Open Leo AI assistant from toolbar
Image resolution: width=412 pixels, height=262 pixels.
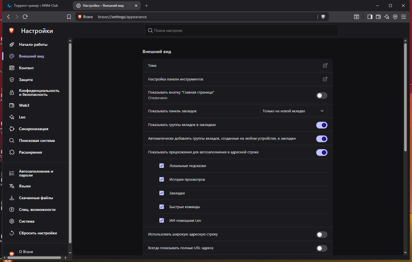(387, 17)
